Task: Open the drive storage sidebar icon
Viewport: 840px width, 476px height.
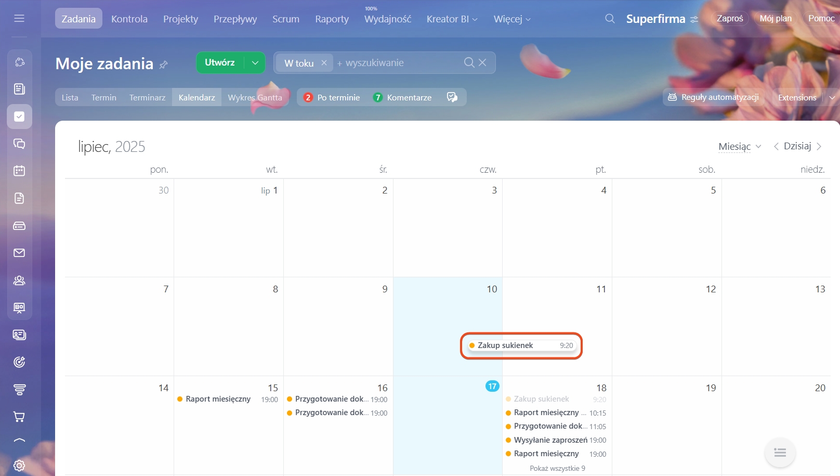Action: [19, 226]
